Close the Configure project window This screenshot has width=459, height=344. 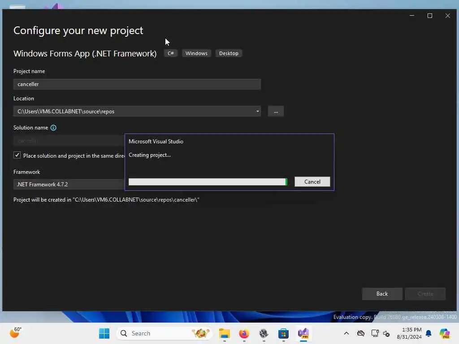[x=448, y=16]
